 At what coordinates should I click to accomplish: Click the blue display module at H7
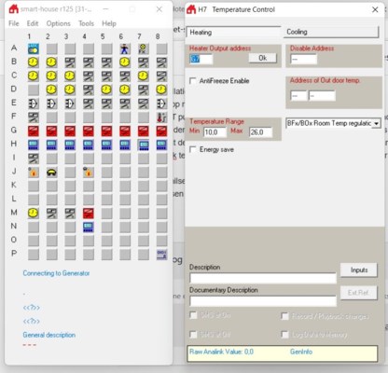144,145
